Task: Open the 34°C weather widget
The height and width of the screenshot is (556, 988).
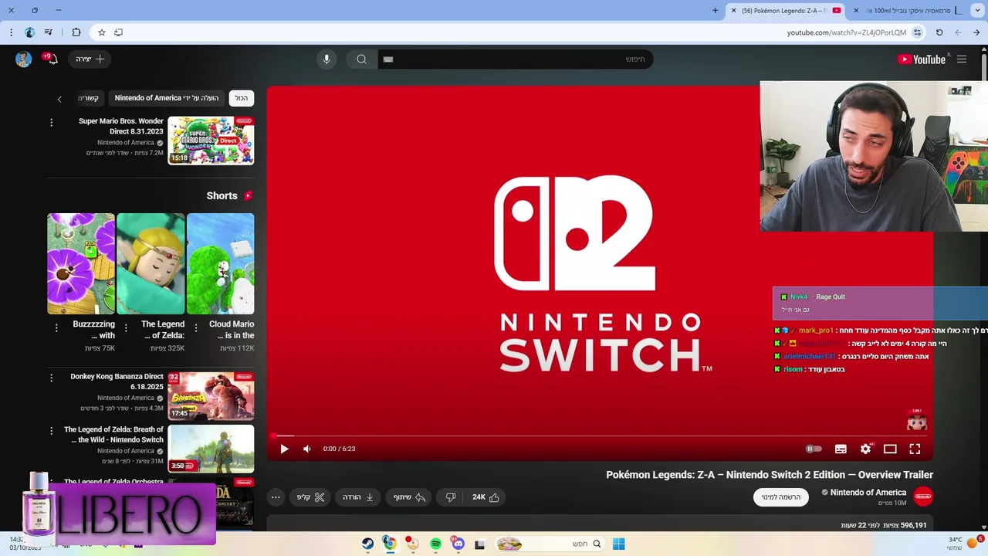Action: pos(963,543)
